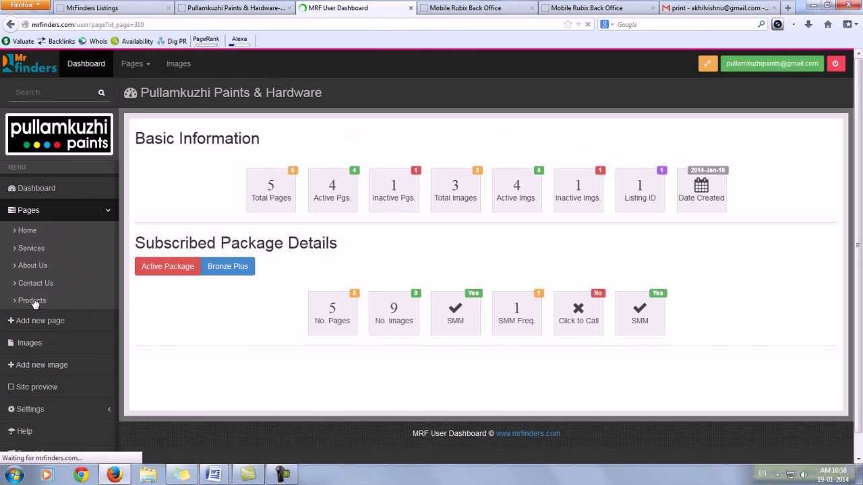Click the downloads arrow icon in browser
This screenshot has height=485, width=863.
point(808,24)
